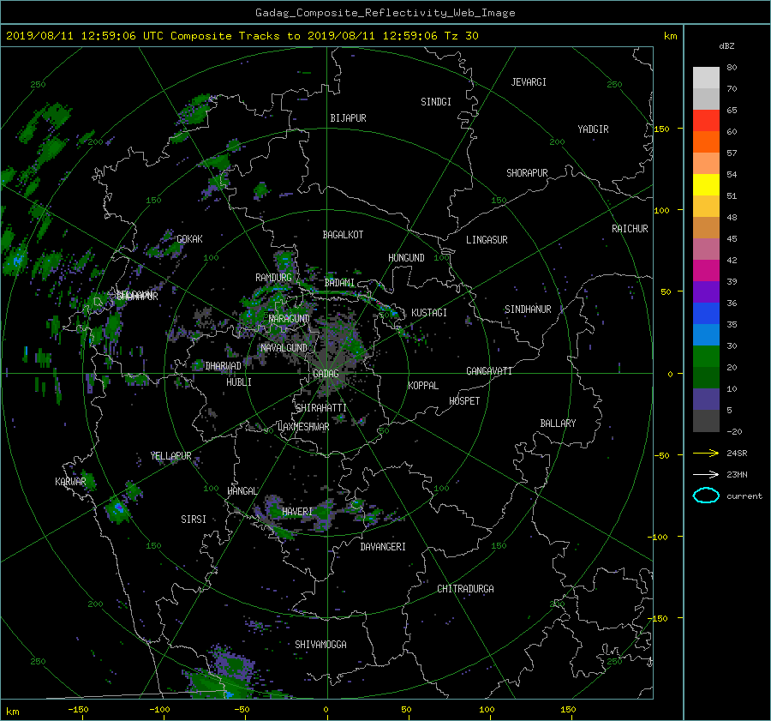Click the YADGIR city label
Screen dimensions: 771x721
tap(593, 129)
